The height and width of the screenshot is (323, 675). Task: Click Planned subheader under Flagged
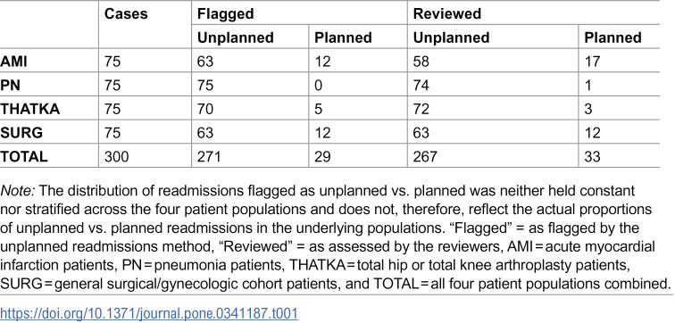point(343,37)
